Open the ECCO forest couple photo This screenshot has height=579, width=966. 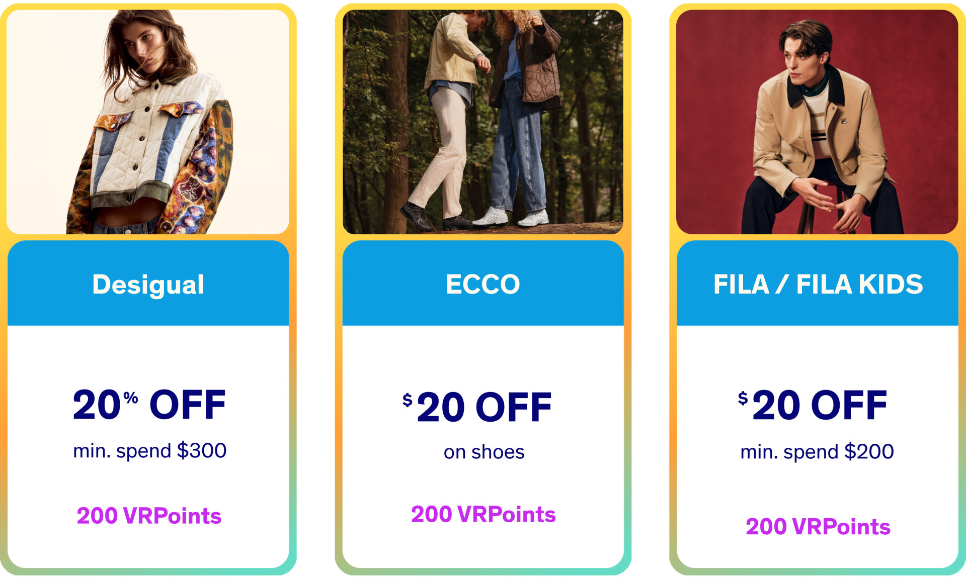[x=483, y=122]
